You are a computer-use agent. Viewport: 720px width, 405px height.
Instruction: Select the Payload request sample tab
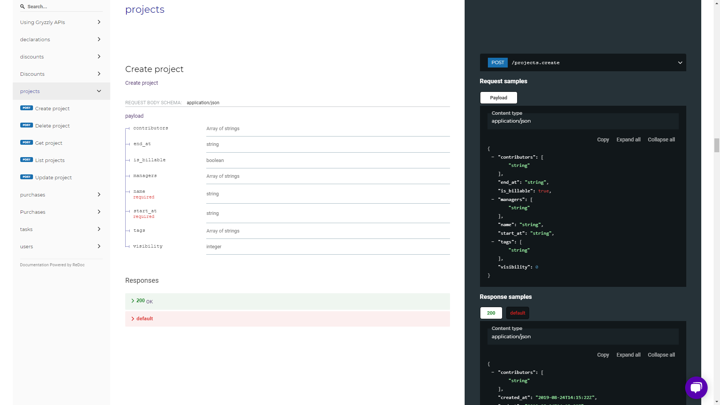[x=498, y=97]
